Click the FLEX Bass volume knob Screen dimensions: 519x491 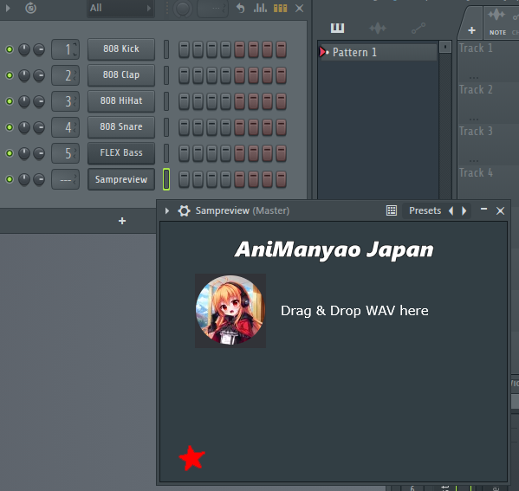tap(39, 153)
